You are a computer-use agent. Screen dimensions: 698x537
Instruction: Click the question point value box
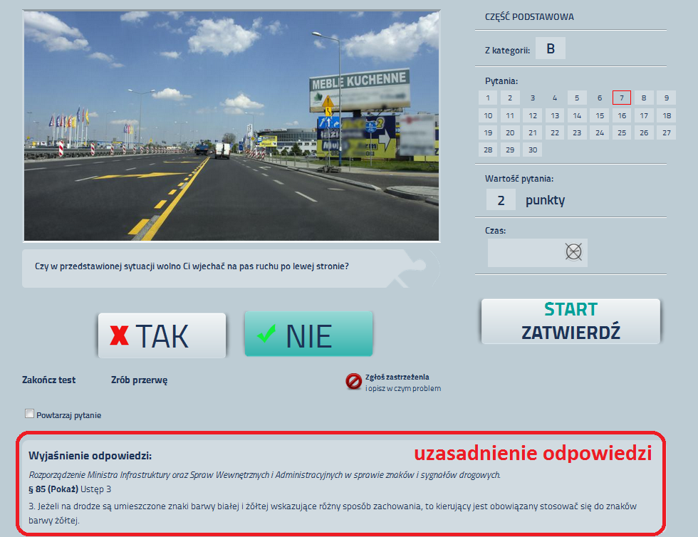coord(501,200)
